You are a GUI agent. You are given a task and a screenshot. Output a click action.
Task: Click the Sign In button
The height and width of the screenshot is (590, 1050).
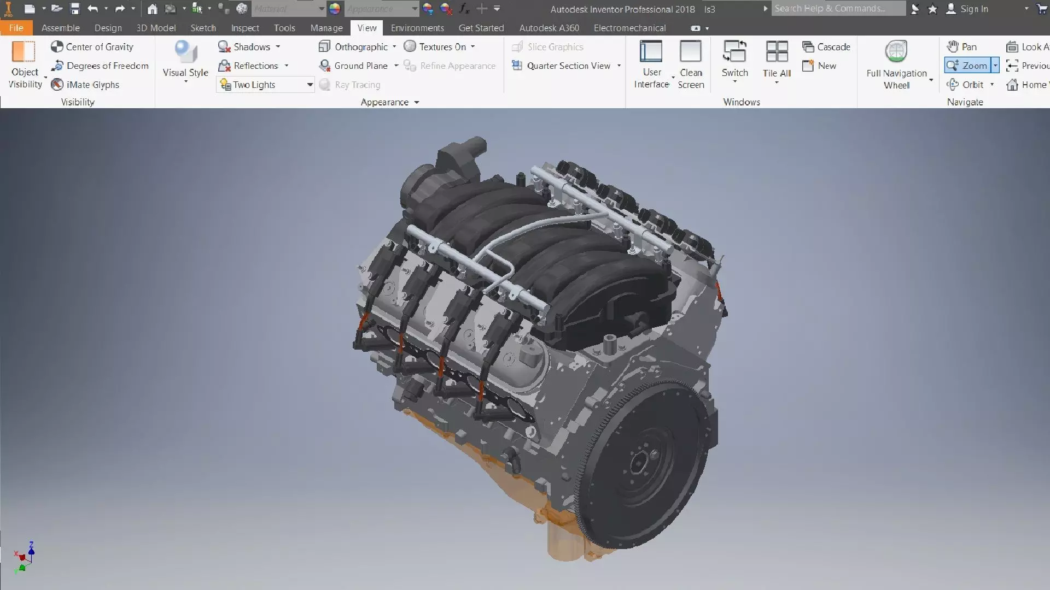pos(967,9)
